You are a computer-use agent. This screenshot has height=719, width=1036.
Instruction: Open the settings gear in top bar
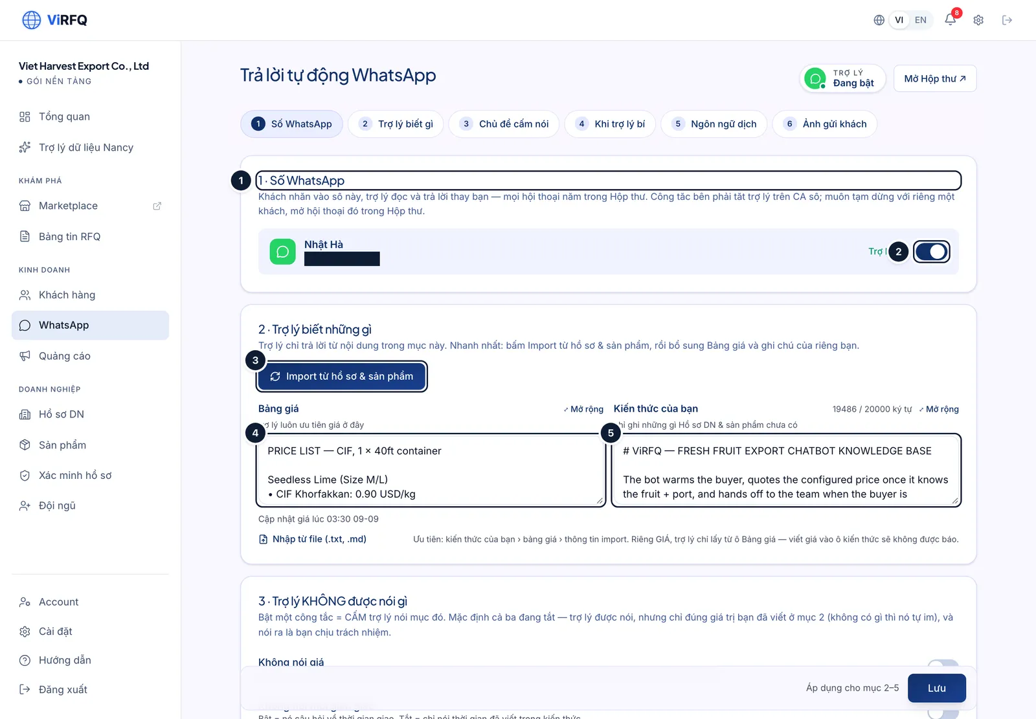point(978,20)
